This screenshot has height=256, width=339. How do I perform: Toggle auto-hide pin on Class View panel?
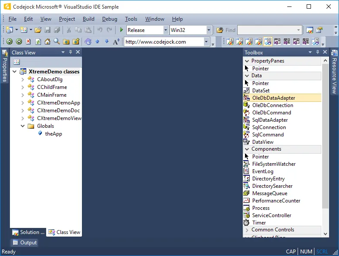tap(70, 52)
